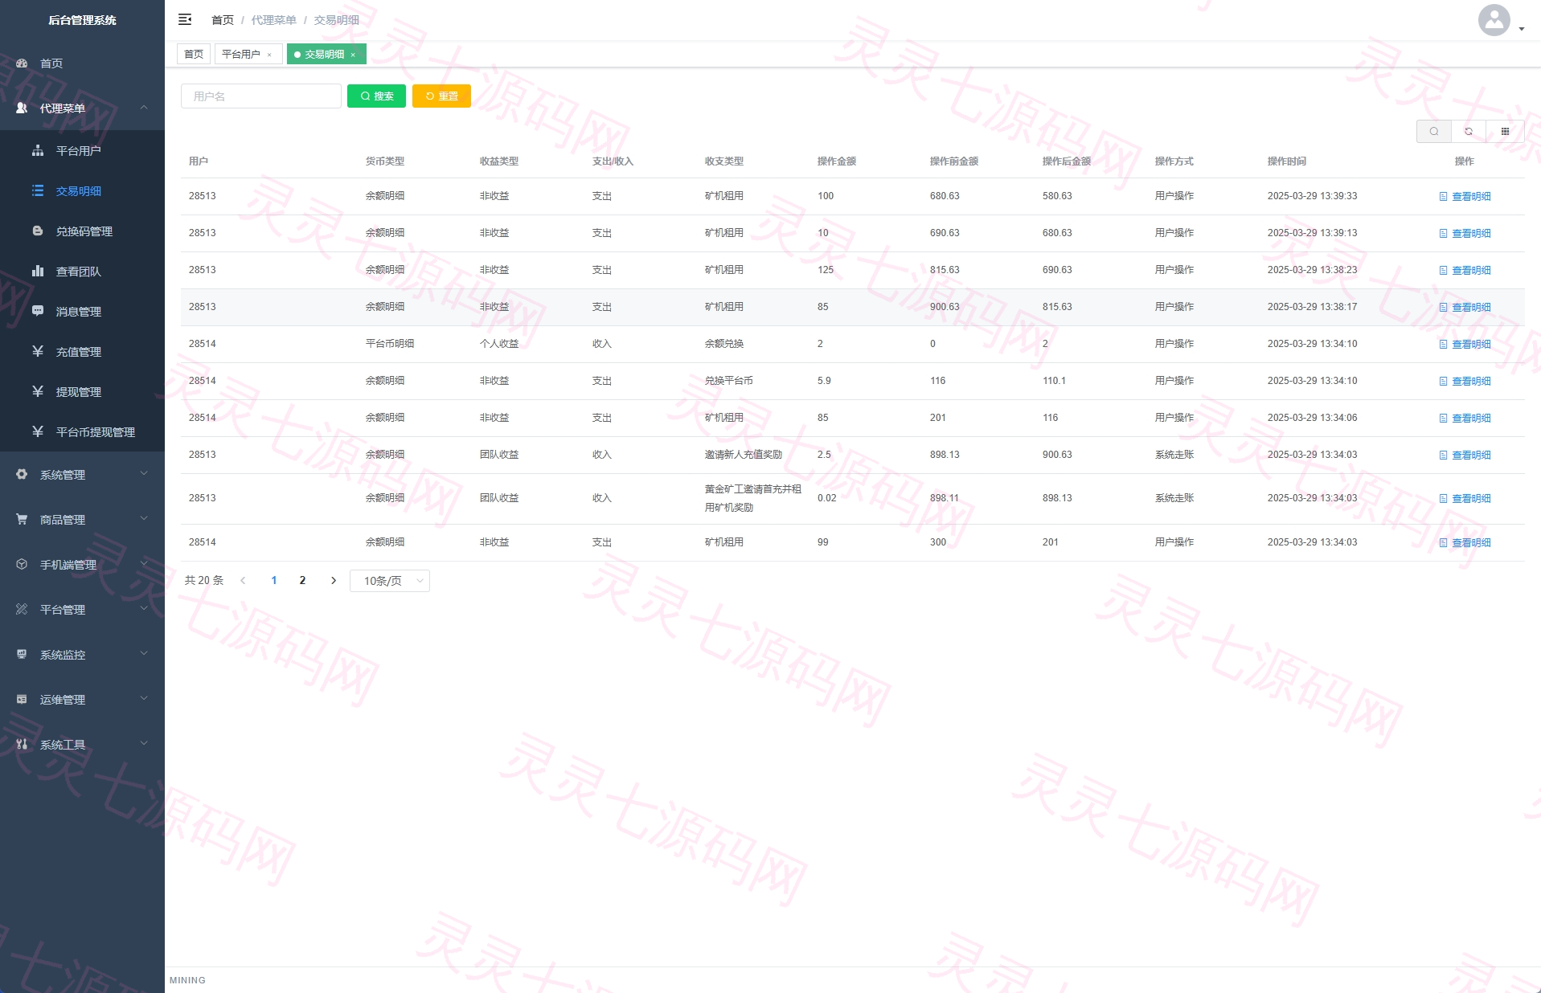
Task: Open 消息管理 in the sidebar
Action: click(82, 312)
